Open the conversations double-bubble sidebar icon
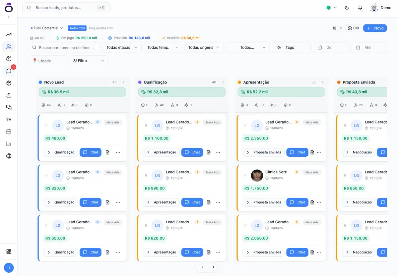 [9, 107]
